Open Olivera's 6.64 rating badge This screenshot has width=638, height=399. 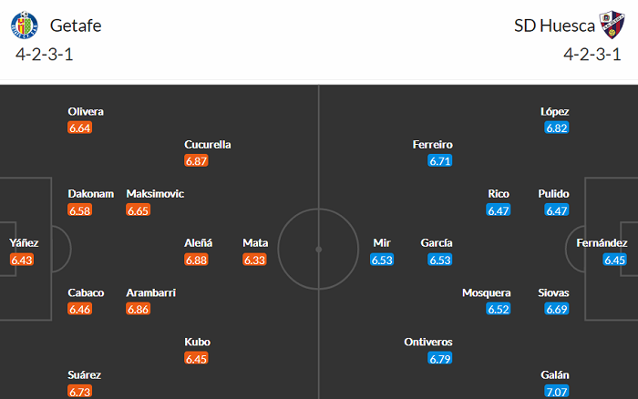(80, 128)
